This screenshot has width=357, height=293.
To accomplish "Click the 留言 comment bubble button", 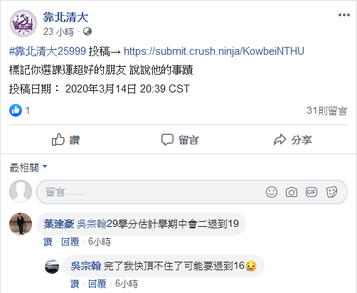I will point(180,139).
